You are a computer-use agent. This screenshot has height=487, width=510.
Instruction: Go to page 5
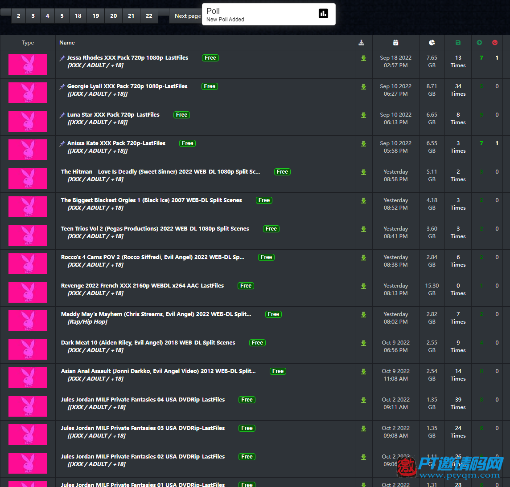[62, 16]
